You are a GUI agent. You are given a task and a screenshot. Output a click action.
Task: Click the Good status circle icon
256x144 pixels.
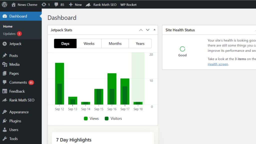[x=182, y=49]
